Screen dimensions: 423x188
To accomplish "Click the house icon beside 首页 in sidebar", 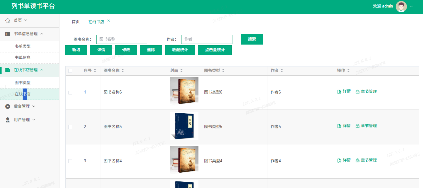I will pos(8,20).
